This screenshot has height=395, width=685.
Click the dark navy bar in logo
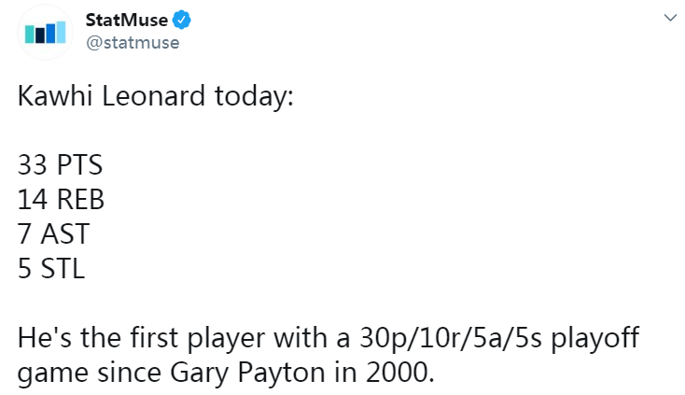[40, 36]
